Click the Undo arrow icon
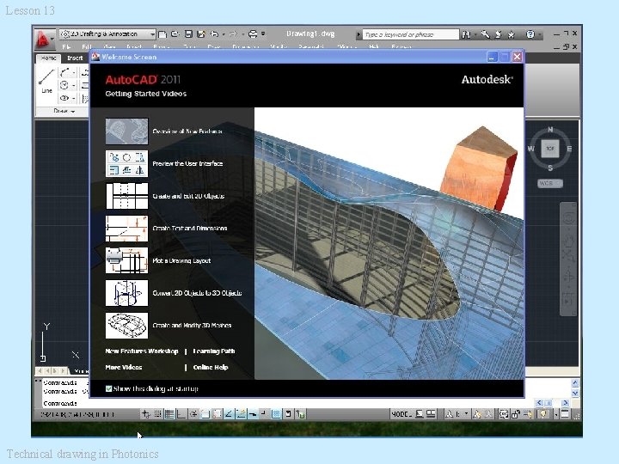This screenshot has height=464, width=619. pos(214,34)
